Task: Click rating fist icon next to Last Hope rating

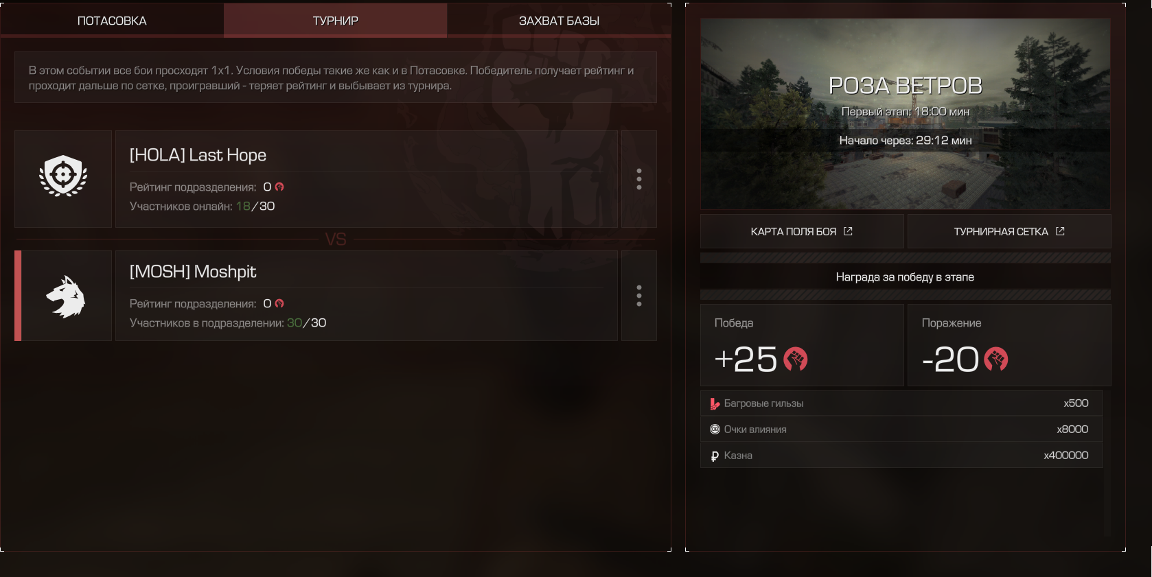Action: pos(279,187)
